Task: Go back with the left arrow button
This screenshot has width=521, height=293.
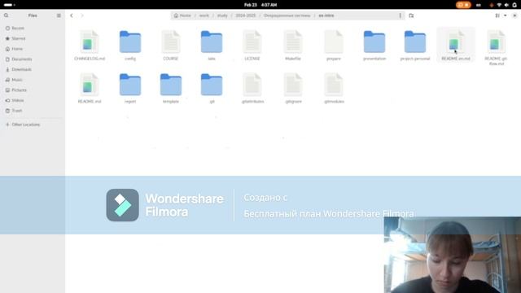Action: pyautogui.click(x=72, y=15)
